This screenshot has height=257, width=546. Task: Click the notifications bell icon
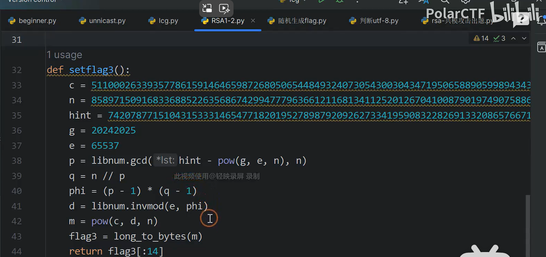click(x=541, y=21)
